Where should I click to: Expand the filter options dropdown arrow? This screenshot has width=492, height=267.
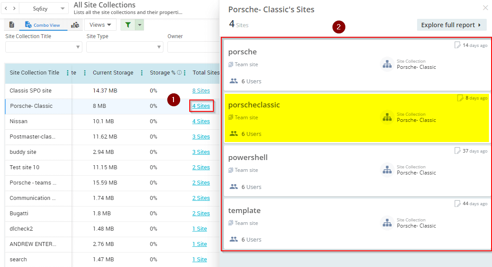140,25
